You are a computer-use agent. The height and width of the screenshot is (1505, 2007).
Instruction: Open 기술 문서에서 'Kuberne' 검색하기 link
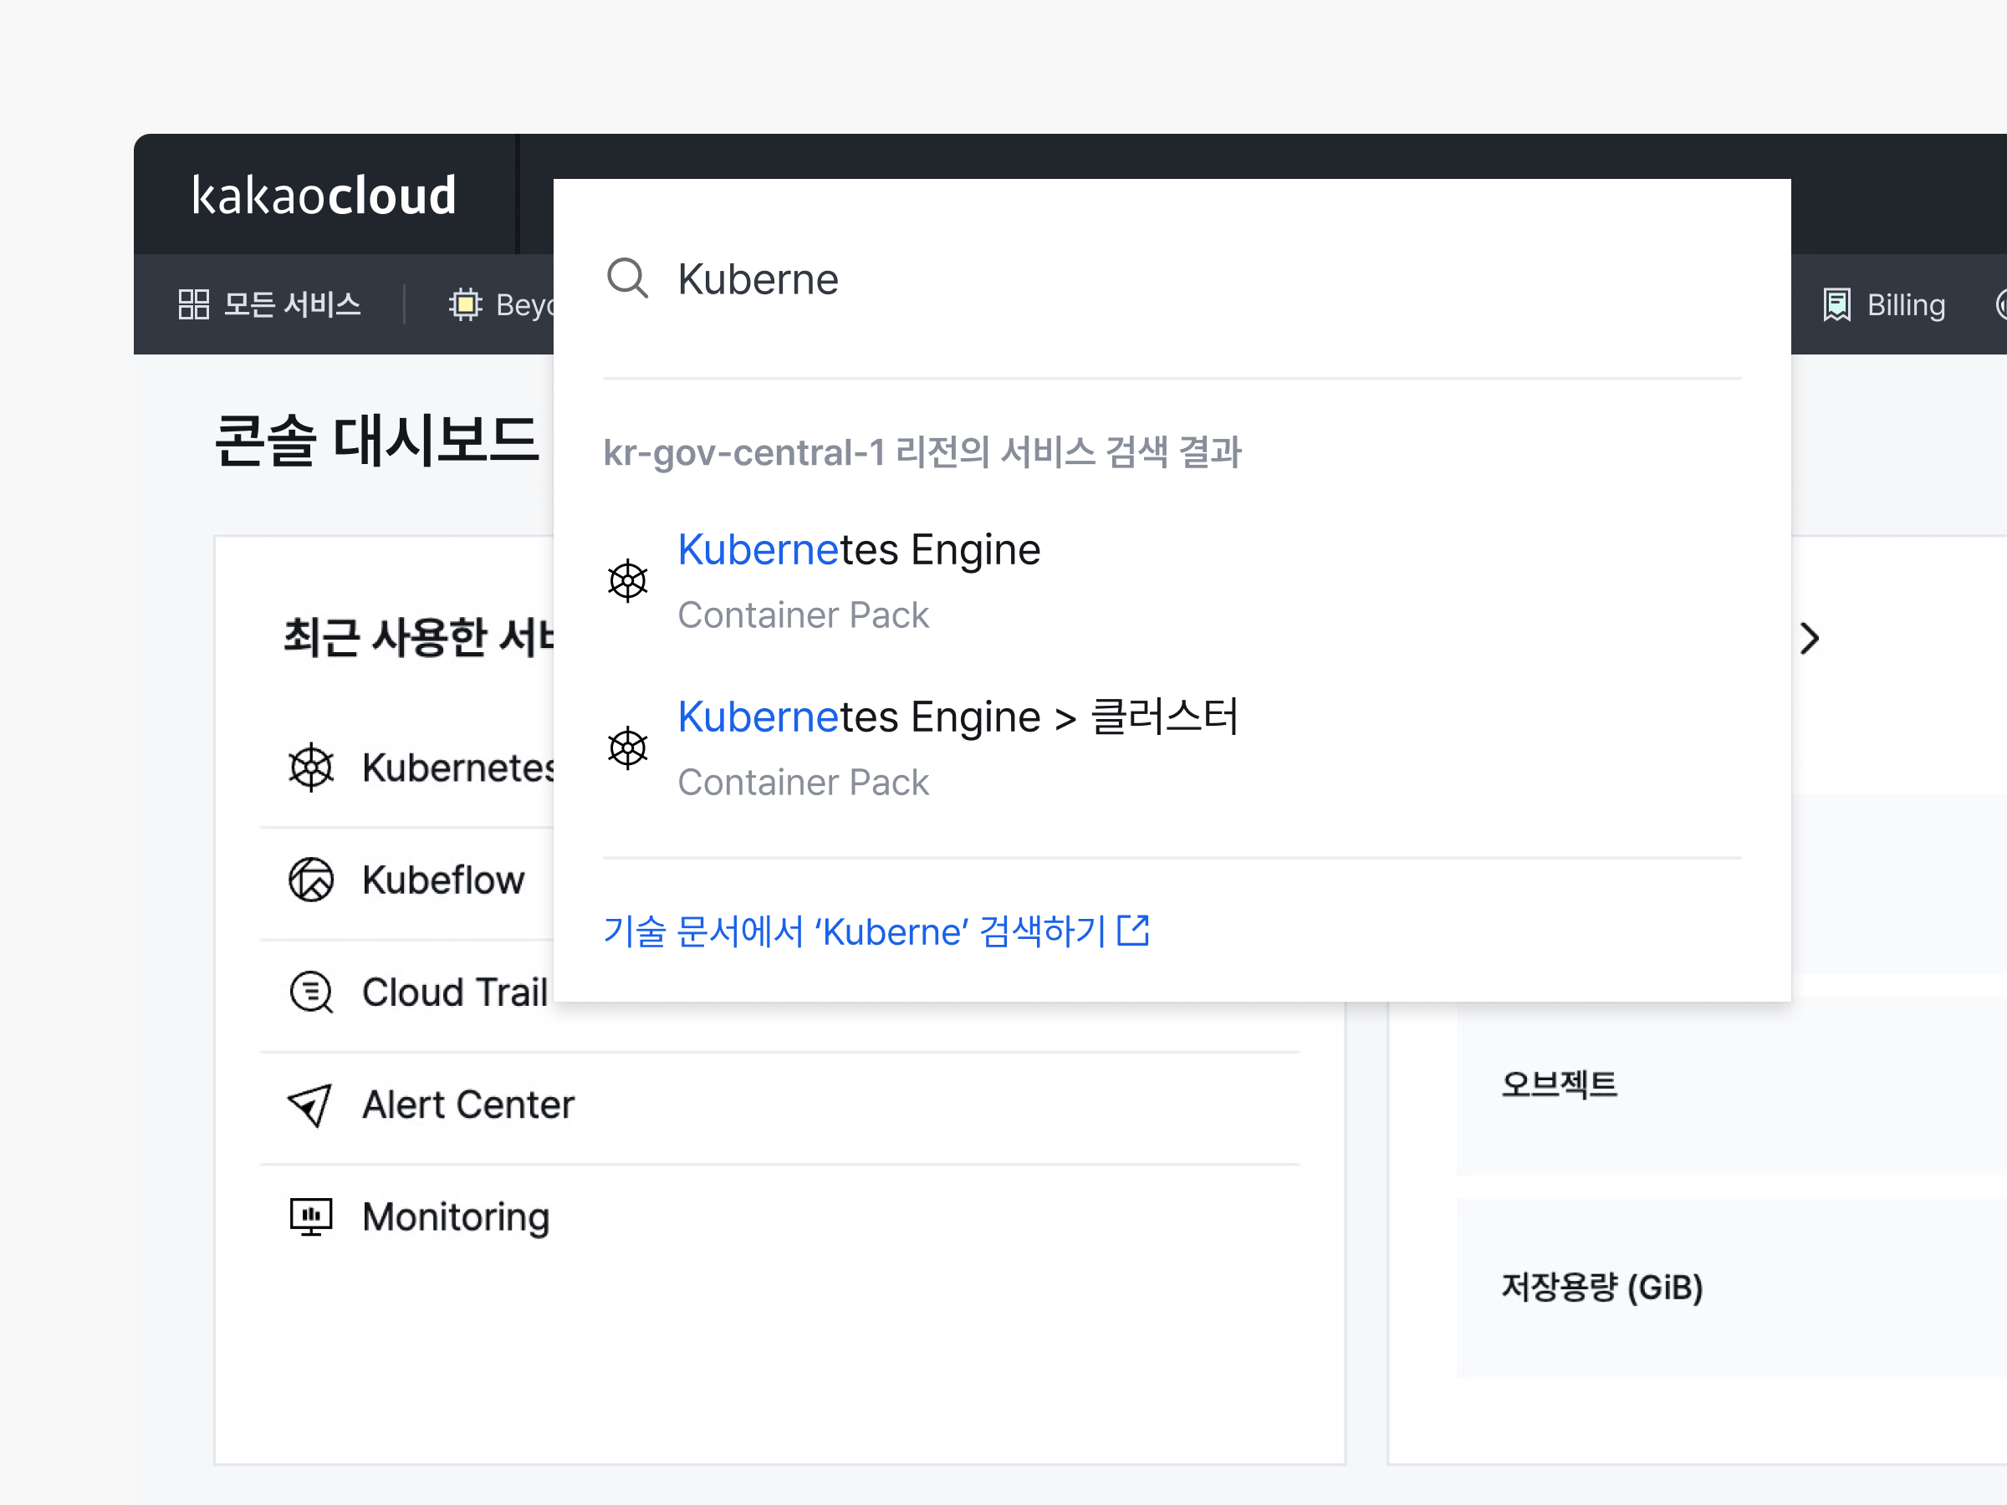[876, 931]
